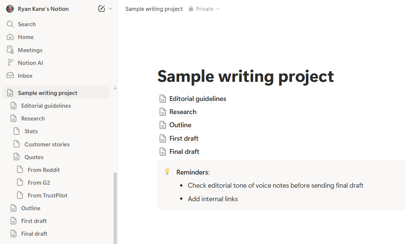Click the lock icon next to Private

[191, 9]
